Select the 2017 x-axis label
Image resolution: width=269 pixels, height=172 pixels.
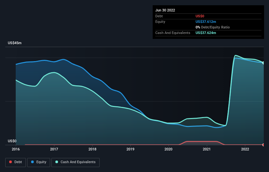click(54, 149)
